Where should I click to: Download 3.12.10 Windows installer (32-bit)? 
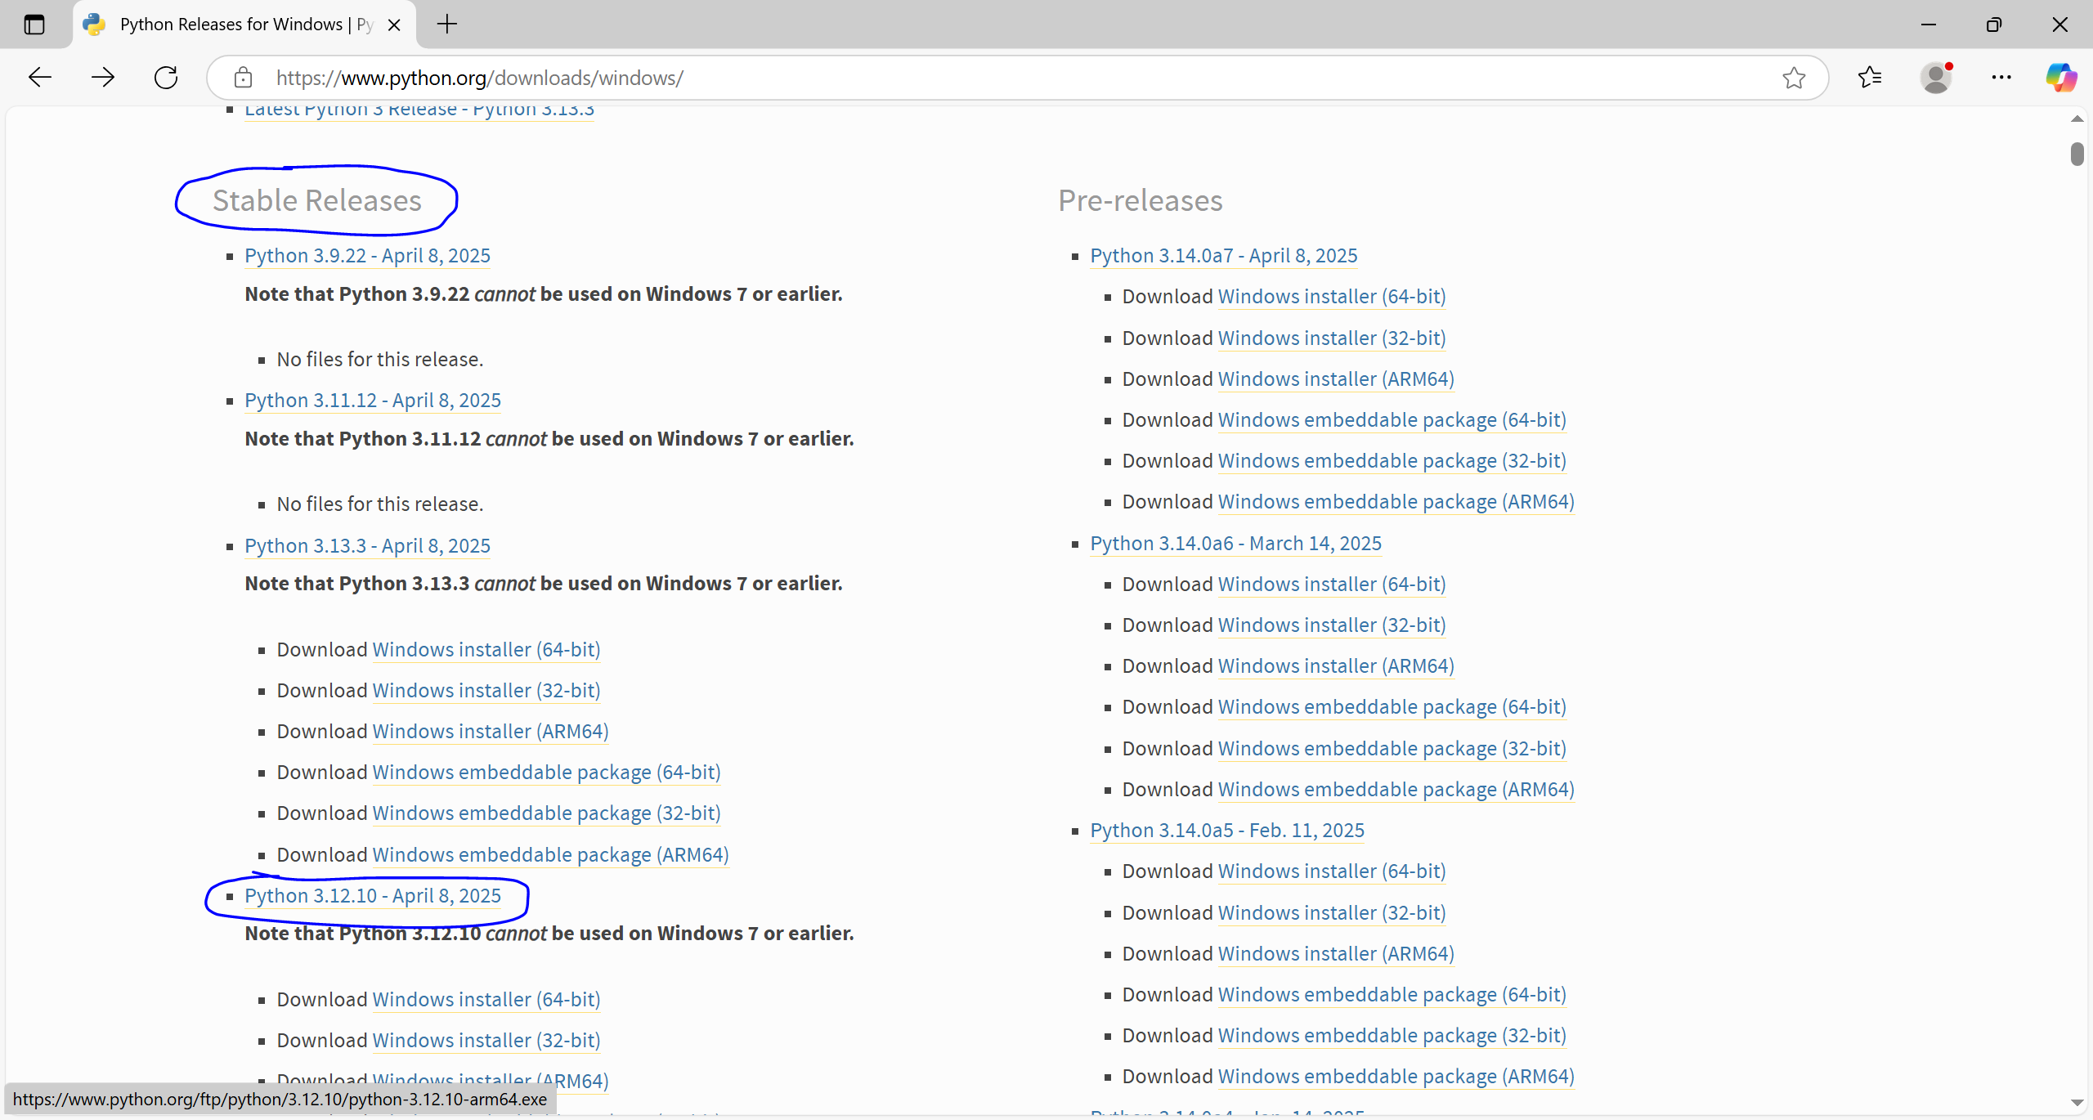tap(486, 1041)
